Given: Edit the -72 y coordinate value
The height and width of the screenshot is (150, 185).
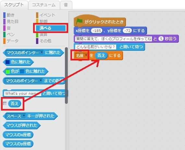Looking at the screenshot, I should click(x=127, y=31).
